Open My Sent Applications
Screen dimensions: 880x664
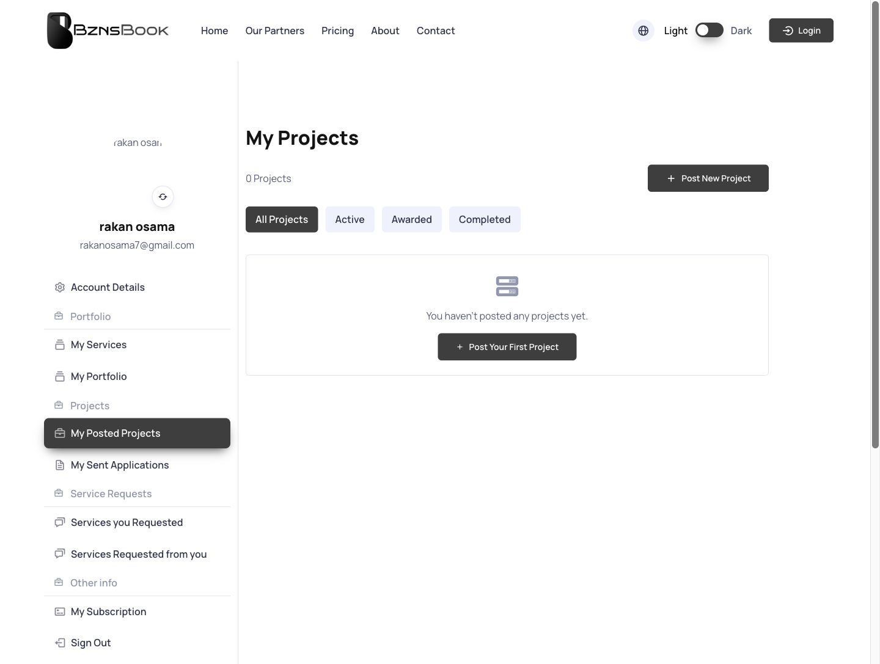137,465
